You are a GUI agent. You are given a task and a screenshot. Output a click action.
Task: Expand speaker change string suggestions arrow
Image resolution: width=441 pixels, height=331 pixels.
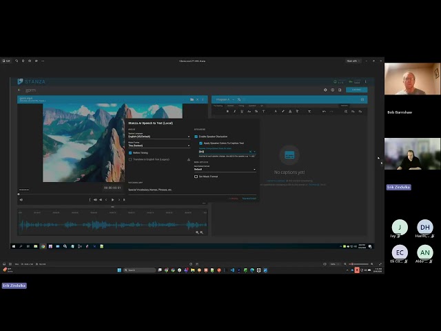click(254, 152)
